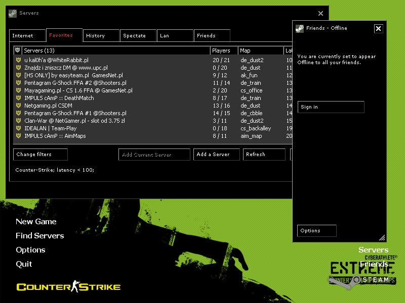405x303 pixels.
Task: Select IMPULS cAmP :: DeathMatch server
Action: click(x=153, y=98)
